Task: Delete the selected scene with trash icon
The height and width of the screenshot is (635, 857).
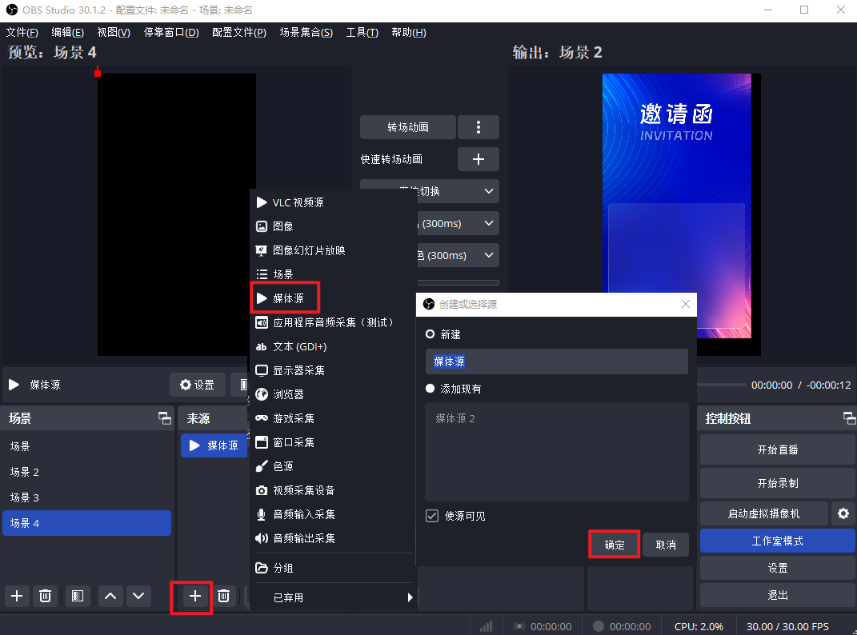Action: [x=46, y=596]
